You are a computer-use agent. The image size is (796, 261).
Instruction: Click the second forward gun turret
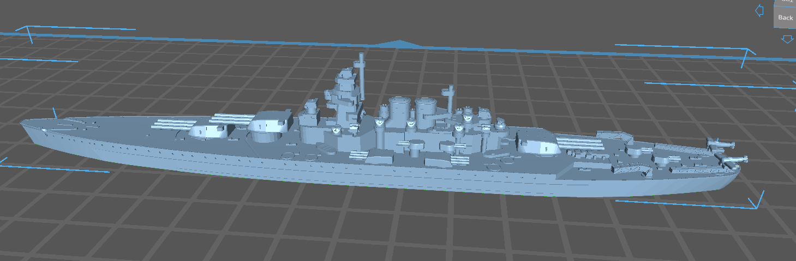tap(269, 124)
